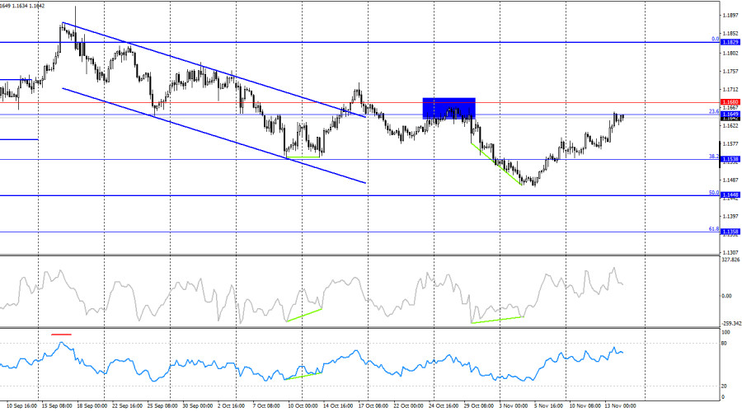Click the 20 level on RSI scale

pyautogui.click(x=724, y=386)
